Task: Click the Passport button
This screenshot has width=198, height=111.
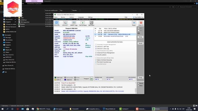Action: tap(86, 79)
